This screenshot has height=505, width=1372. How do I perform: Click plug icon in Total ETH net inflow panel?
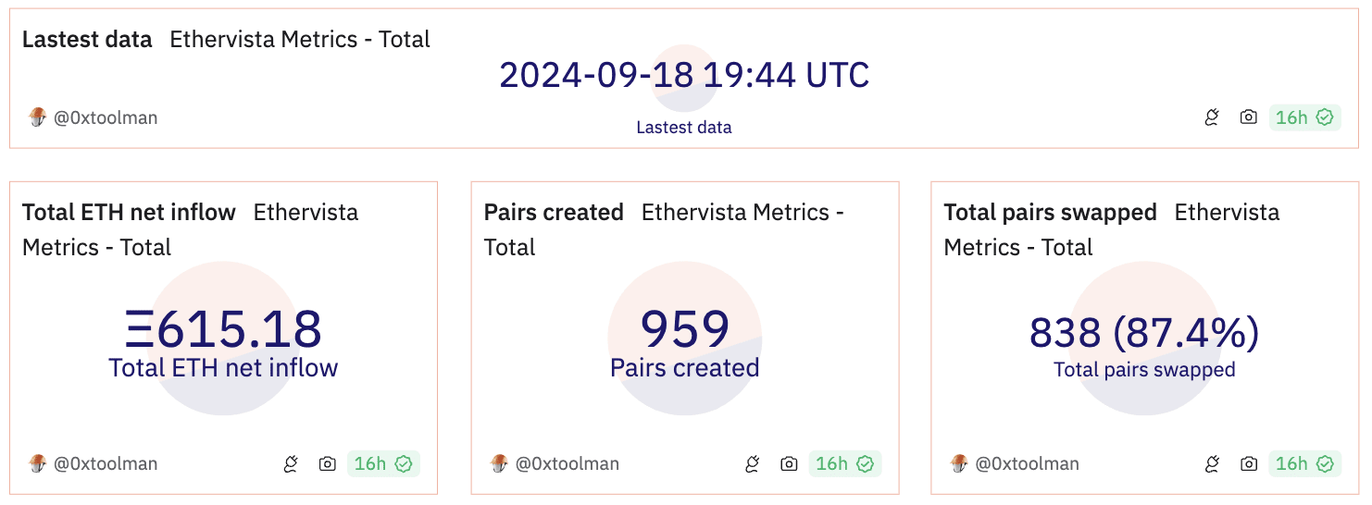pos(291,463)
